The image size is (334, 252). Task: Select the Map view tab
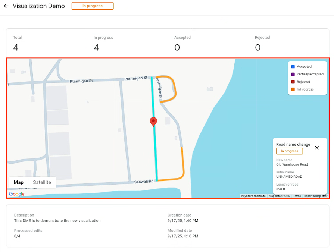[19, 182]
